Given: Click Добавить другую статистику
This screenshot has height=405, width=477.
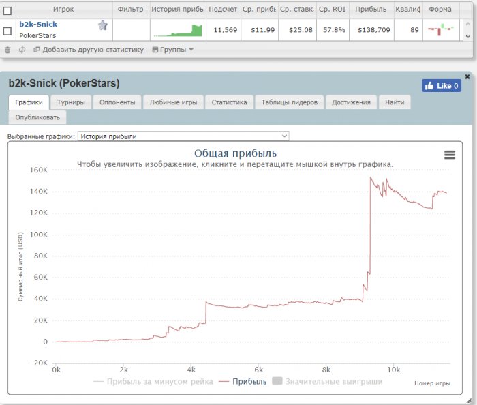Looking at the screenshot, I should coord(89,50).
